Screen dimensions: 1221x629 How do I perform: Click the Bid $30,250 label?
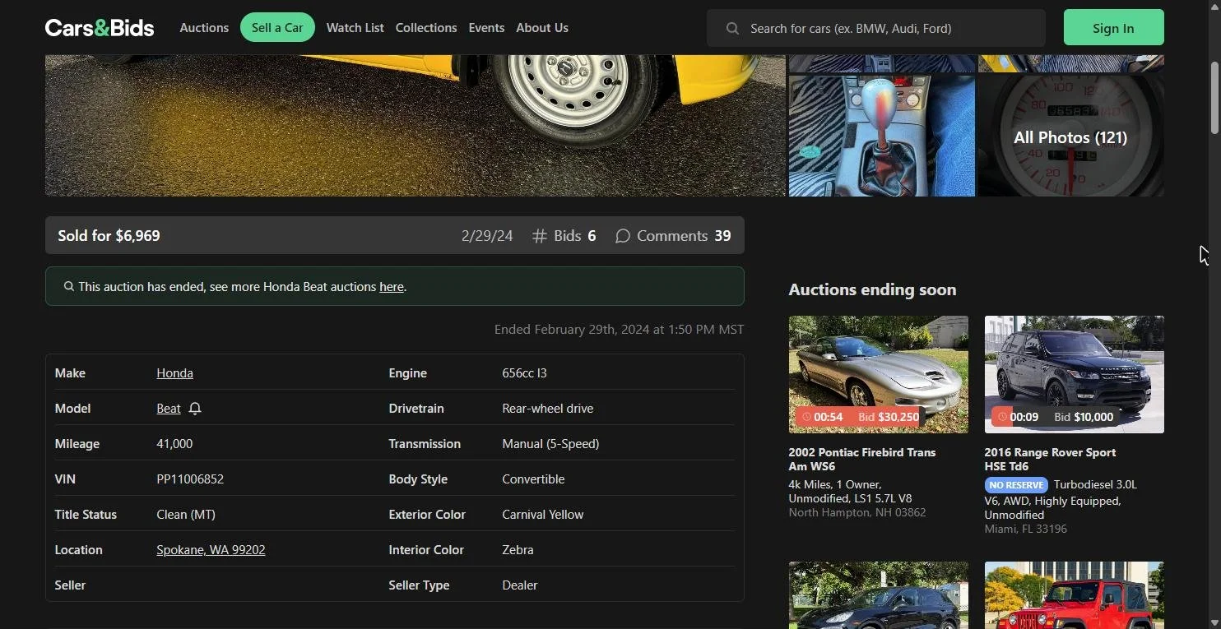(889, 417)
